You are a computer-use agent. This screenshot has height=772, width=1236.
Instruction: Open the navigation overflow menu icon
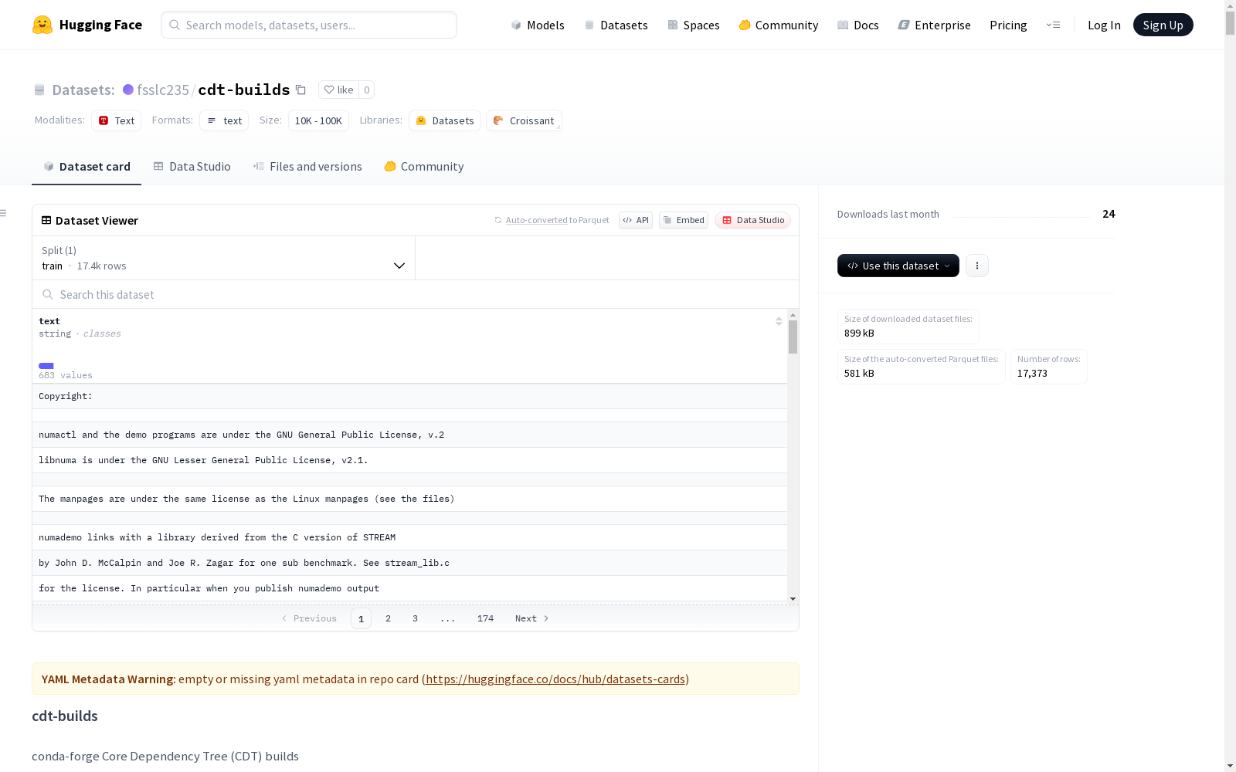tap(1053, 25)
